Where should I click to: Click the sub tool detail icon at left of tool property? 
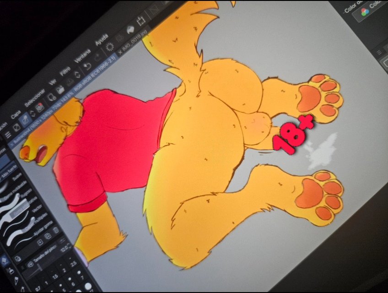17,259
